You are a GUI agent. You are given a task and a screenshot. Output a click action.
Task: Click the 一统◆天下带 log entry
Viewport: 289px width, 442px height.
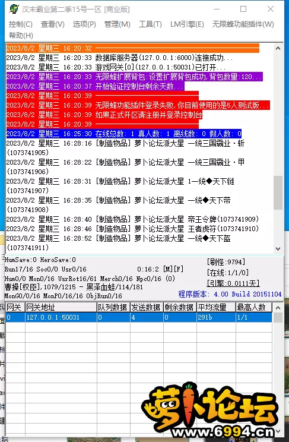coord(118,205)
